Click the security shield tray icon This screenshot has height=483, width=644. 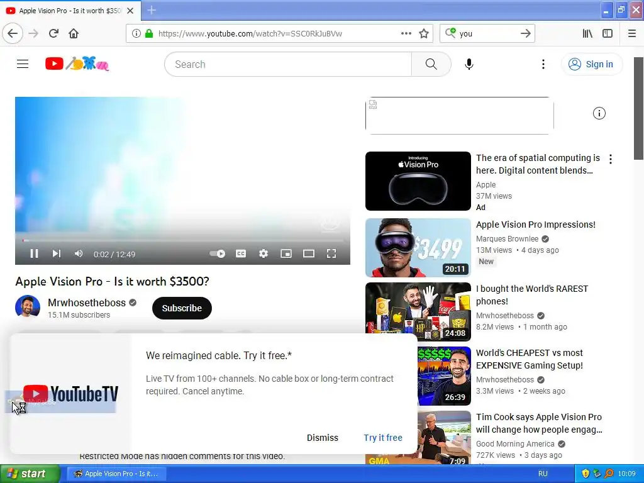coord(586,474)
